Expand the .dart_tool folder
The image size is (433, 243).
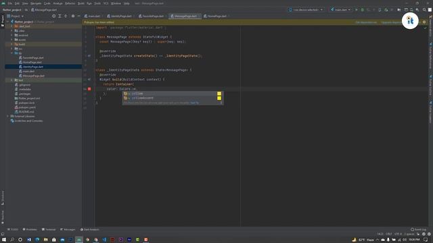(x=12, y=26)
